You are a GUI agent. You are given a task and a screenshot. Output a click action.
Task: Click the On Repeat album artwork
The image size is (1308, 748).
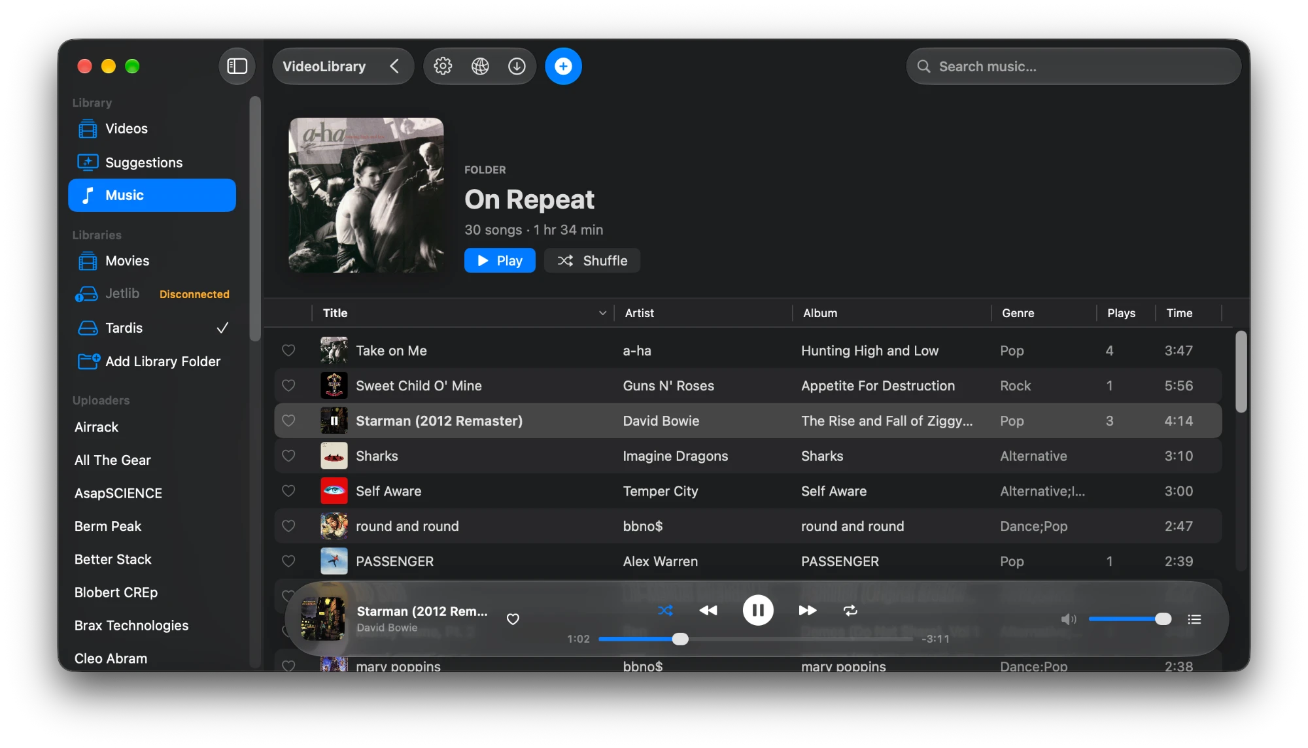(x=366, y=195)
